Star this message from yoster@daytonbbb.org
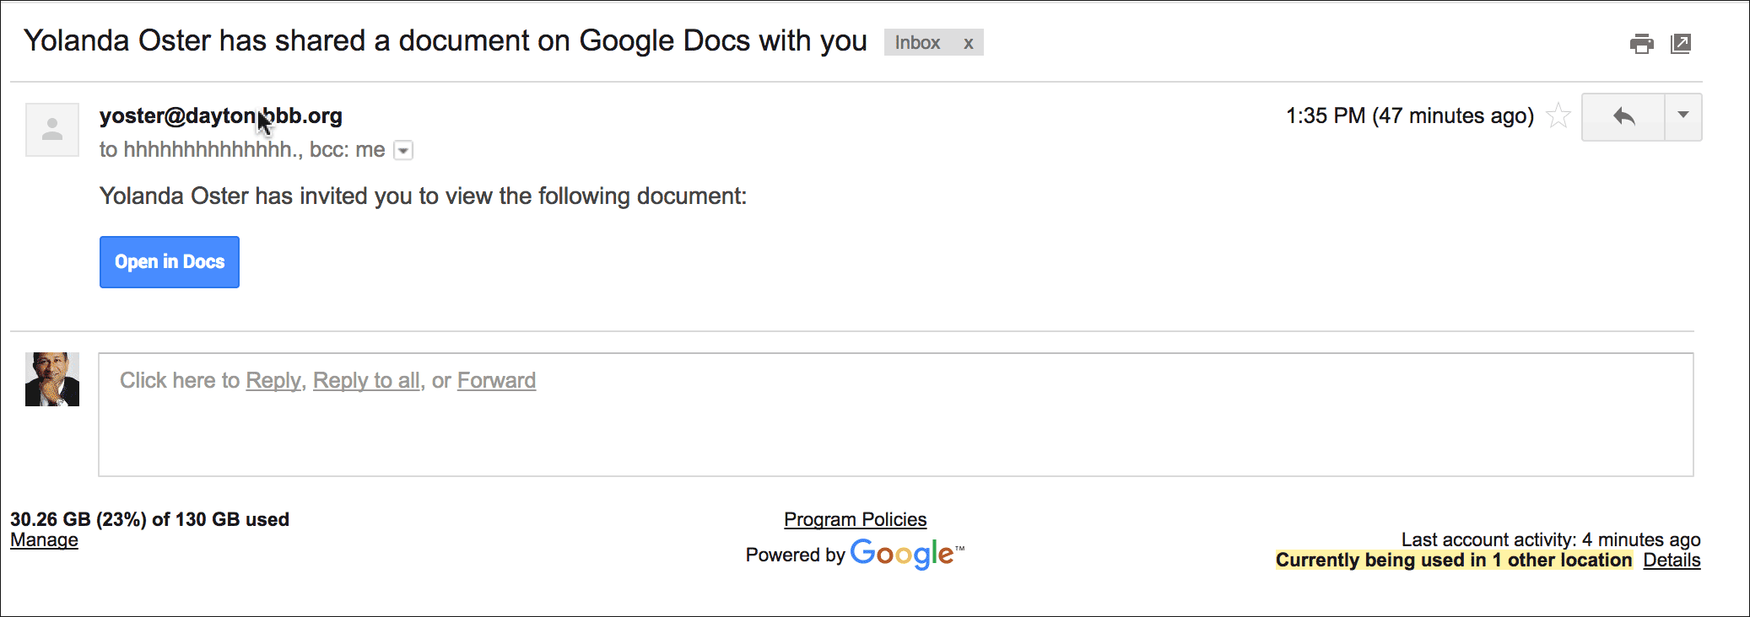The width and height of the screenshot is (1750, 617). coord(1558,115)
